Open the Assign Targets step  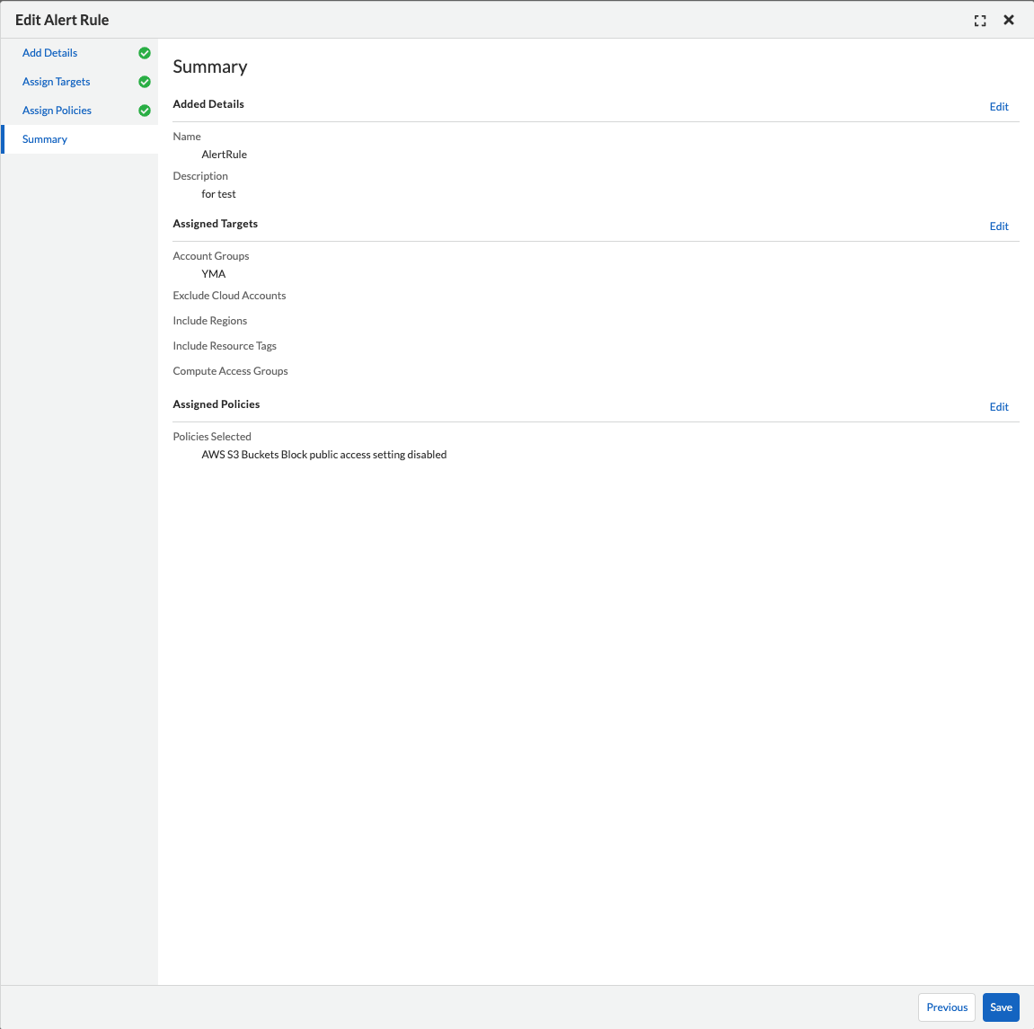57,82
